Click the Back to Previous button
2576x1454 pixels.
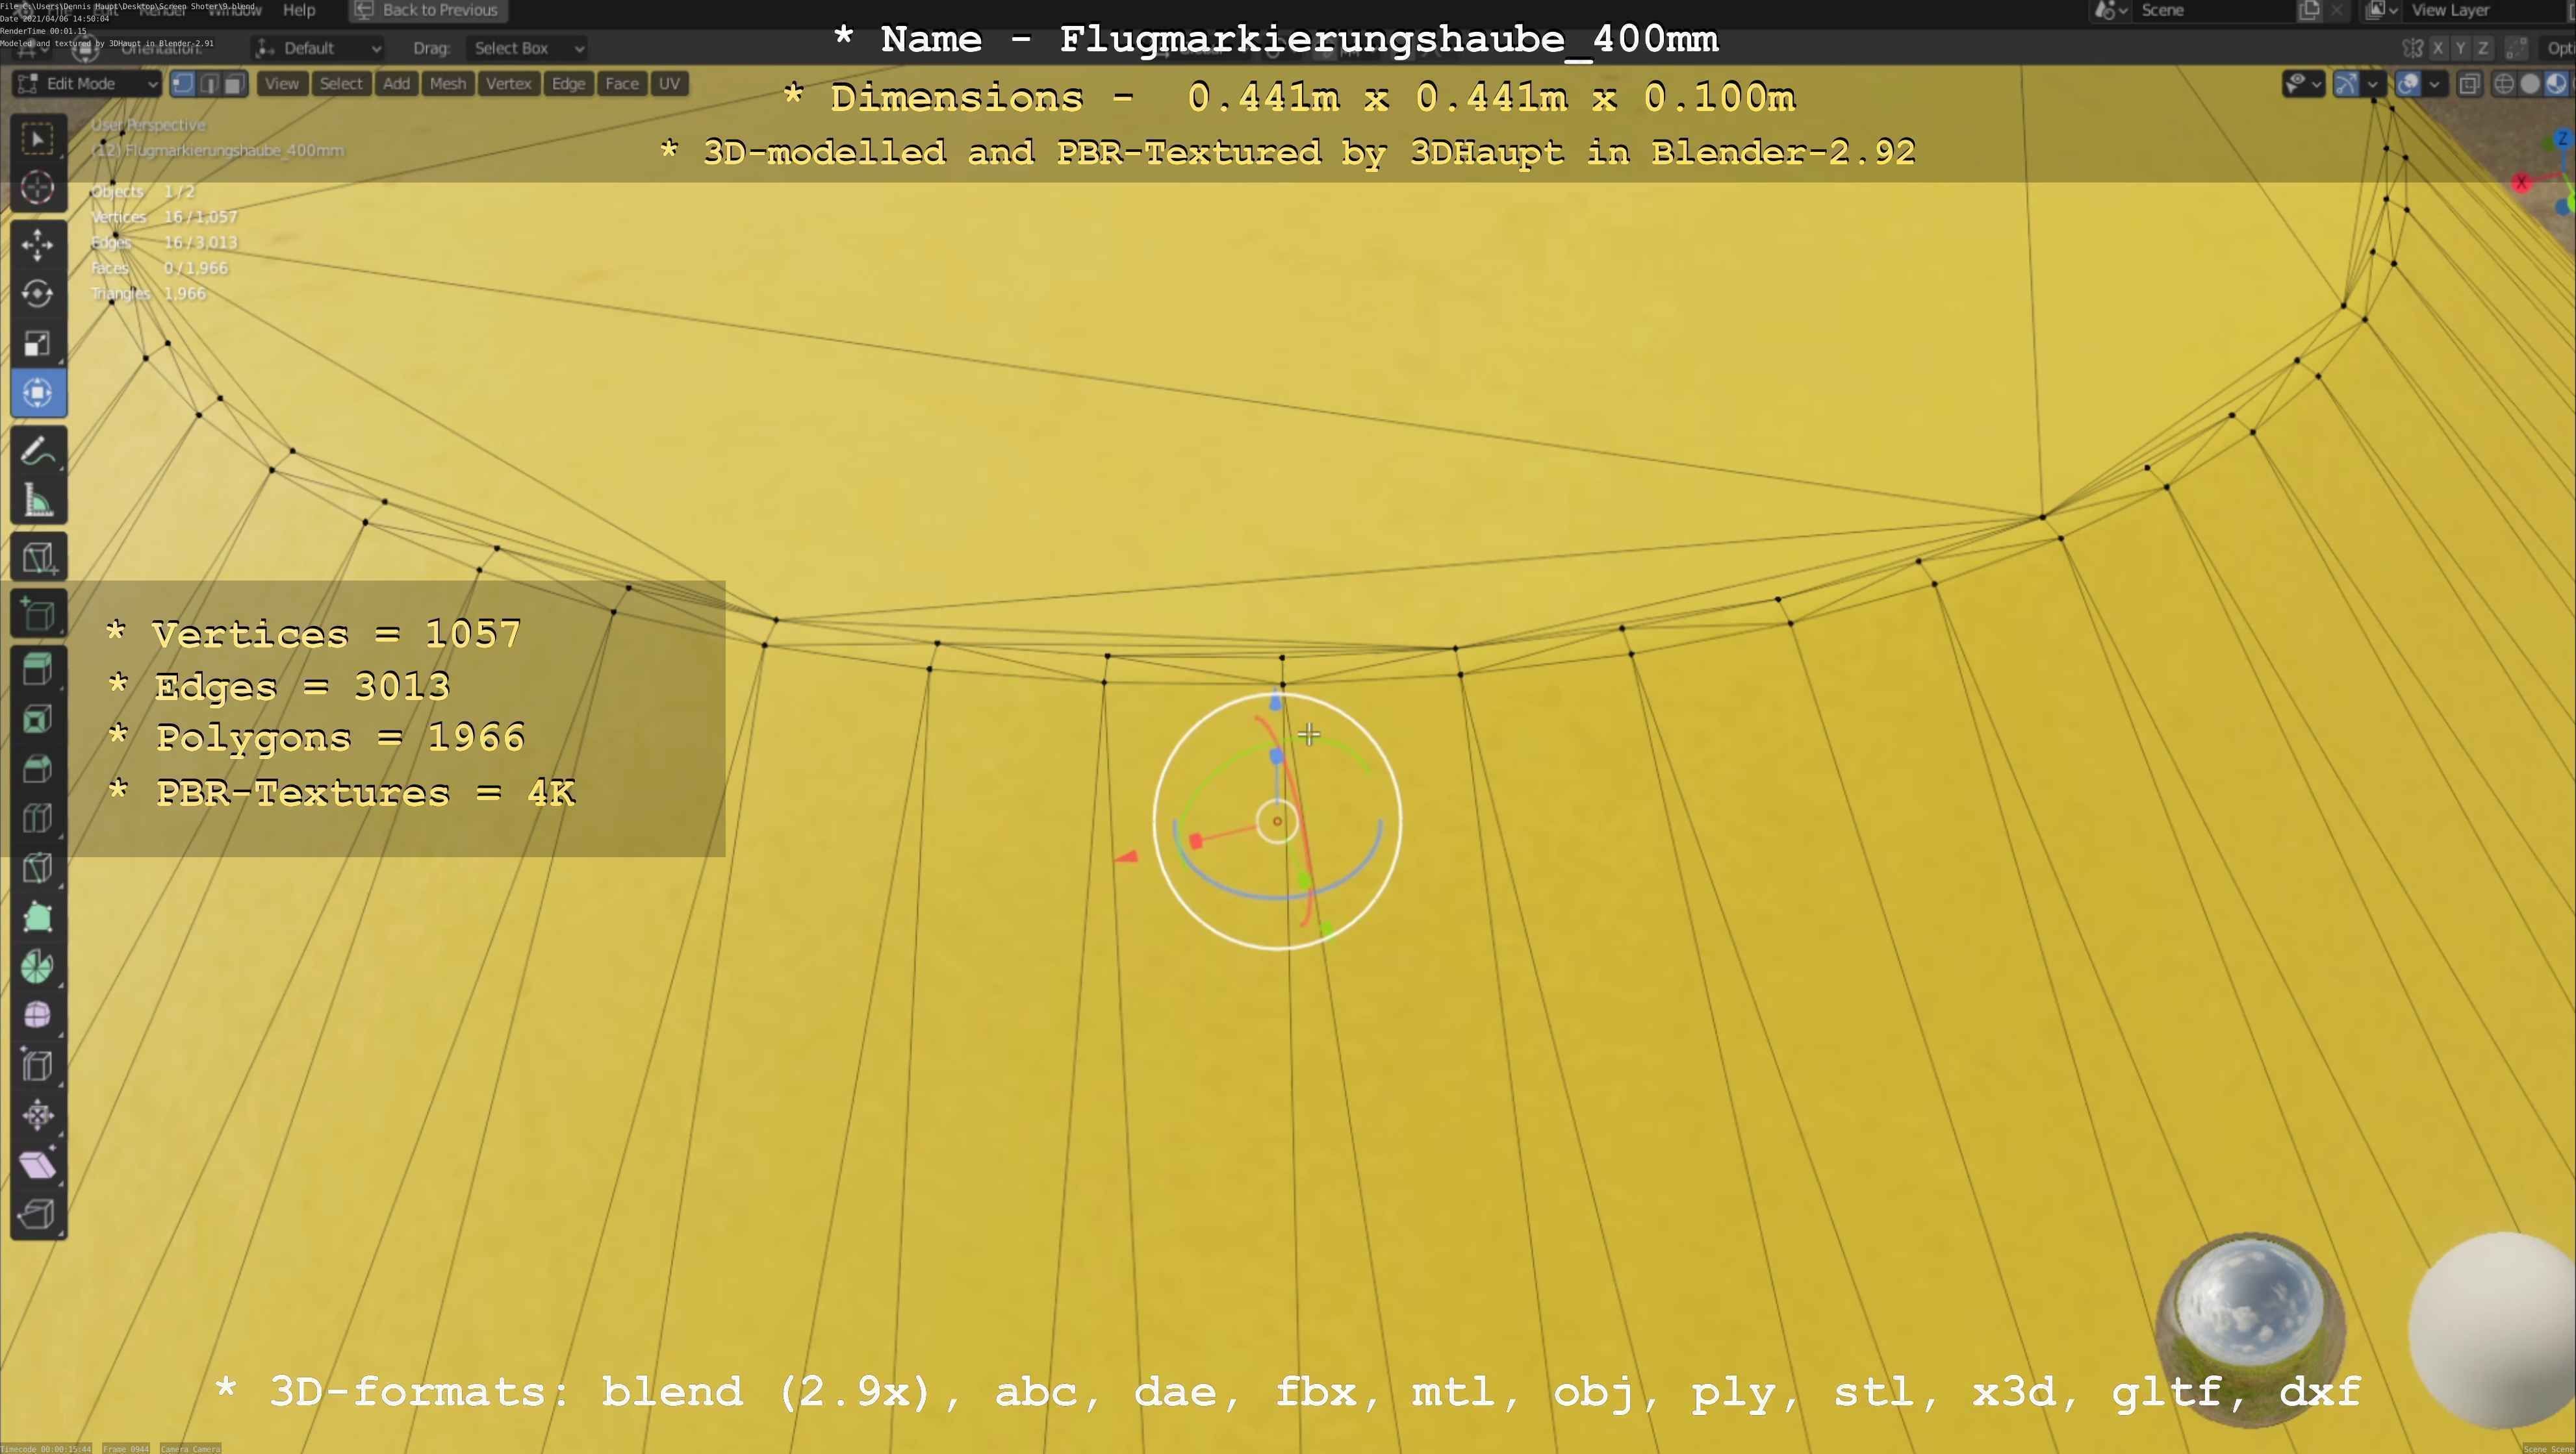point(428,10)
